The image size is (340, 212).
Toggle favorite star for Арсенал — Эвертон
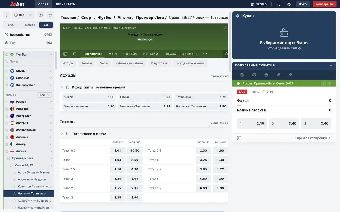(x=14, y=179)
